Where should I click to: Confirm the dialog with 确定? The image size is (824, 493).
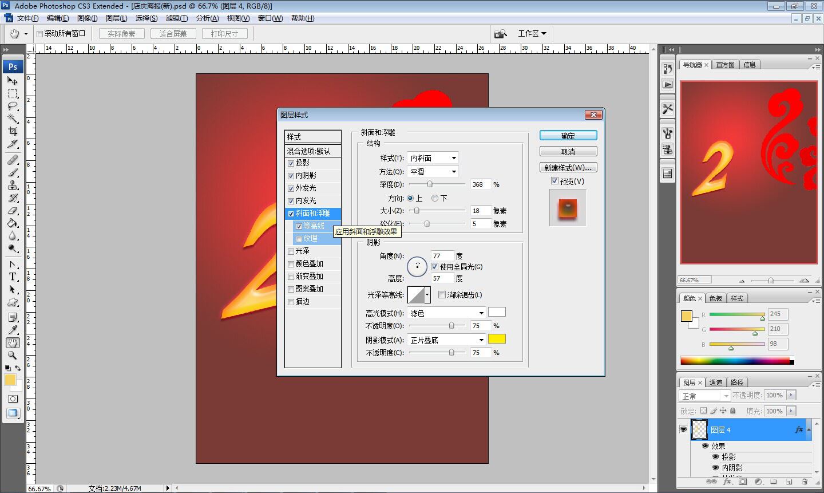click(568, 136)
